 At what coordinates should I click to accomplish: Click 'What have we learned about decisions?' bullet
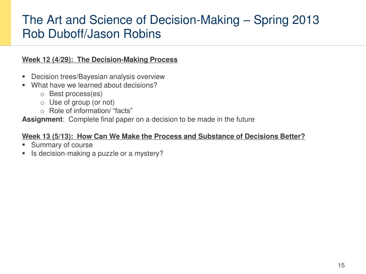click(94, 85)
